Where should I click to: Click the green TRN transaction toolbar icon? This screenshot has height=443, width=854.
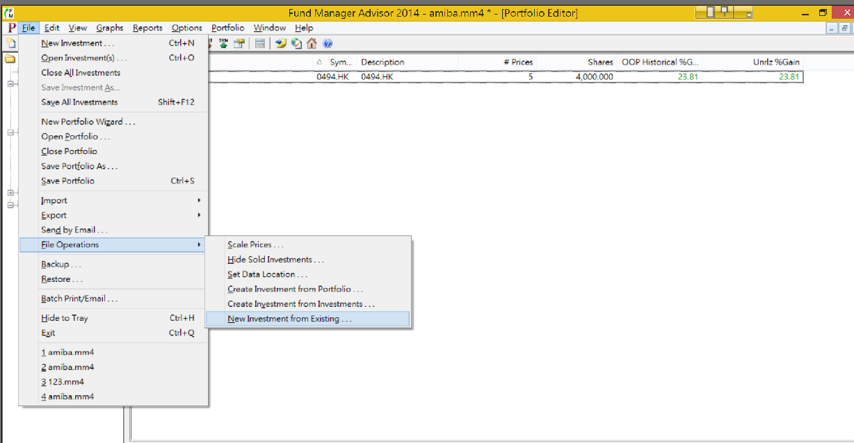224,43
